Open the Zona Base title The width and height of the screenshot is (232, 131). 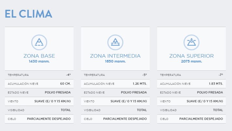pyautogui.click(x=39, y=56)
